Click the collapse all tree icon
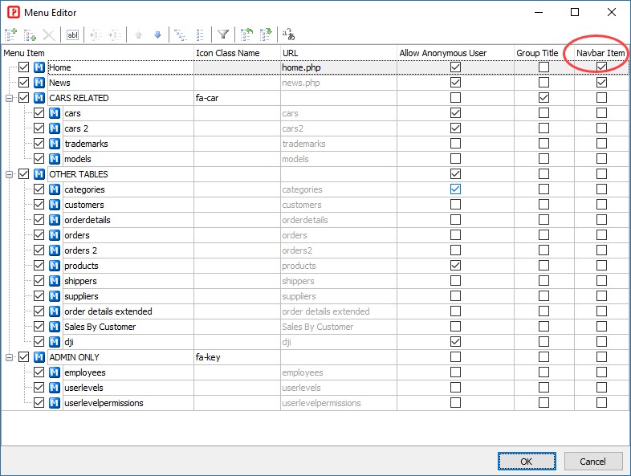 tap(200, 35)
